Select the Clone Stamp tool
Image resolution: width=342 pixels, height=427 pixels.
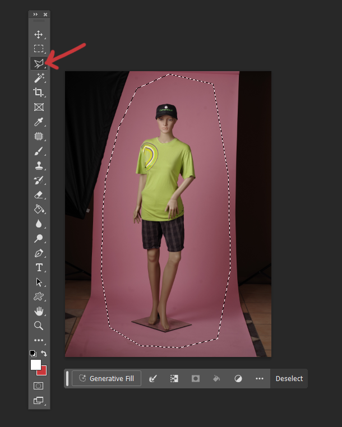[x=39, y=166]
